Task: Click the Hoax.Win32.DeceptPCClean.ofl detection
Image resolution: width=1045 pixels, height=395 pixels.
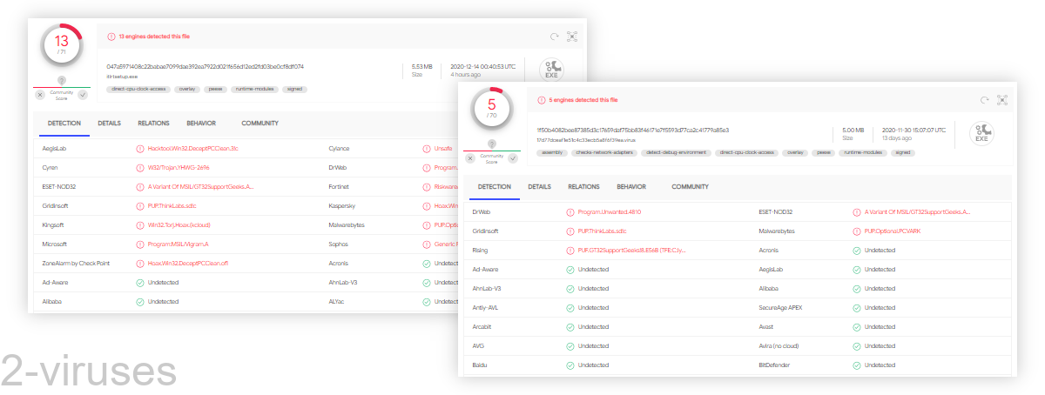Action: click(x=188, y=263)
